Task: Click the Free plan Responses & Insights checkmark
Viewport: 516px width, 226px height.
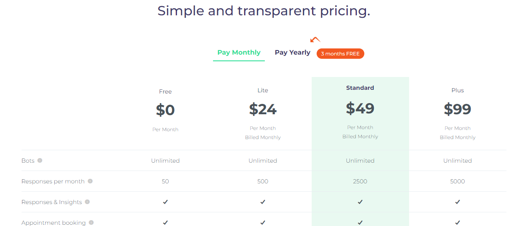Action: pos(165,202)
